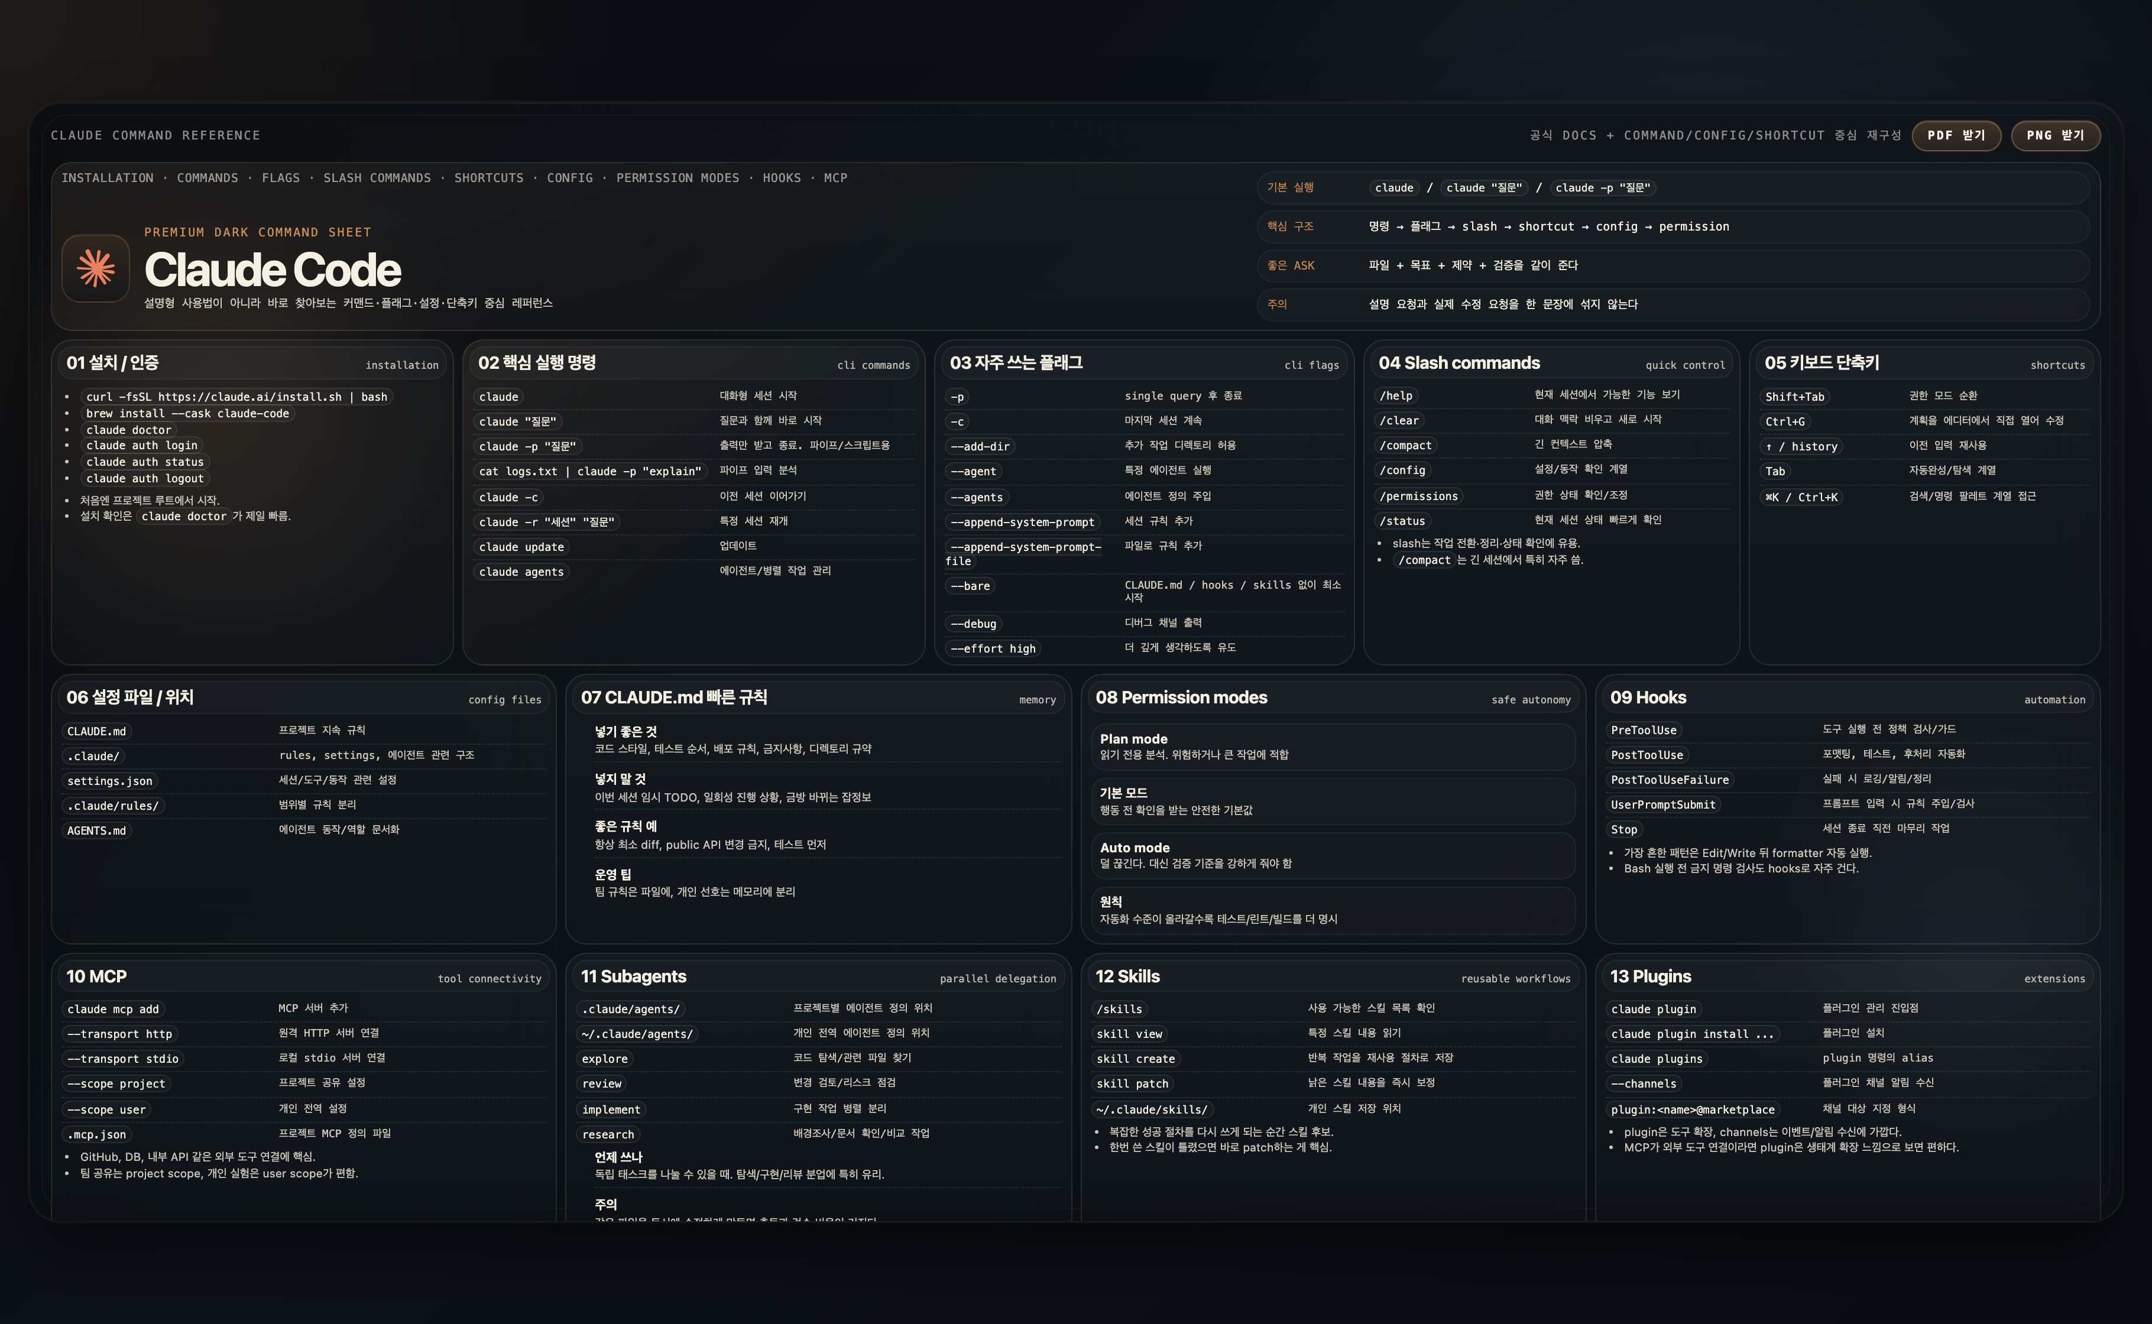
Task: Click 'claude mcp add' command chip
Action: tap(113, 1010)
